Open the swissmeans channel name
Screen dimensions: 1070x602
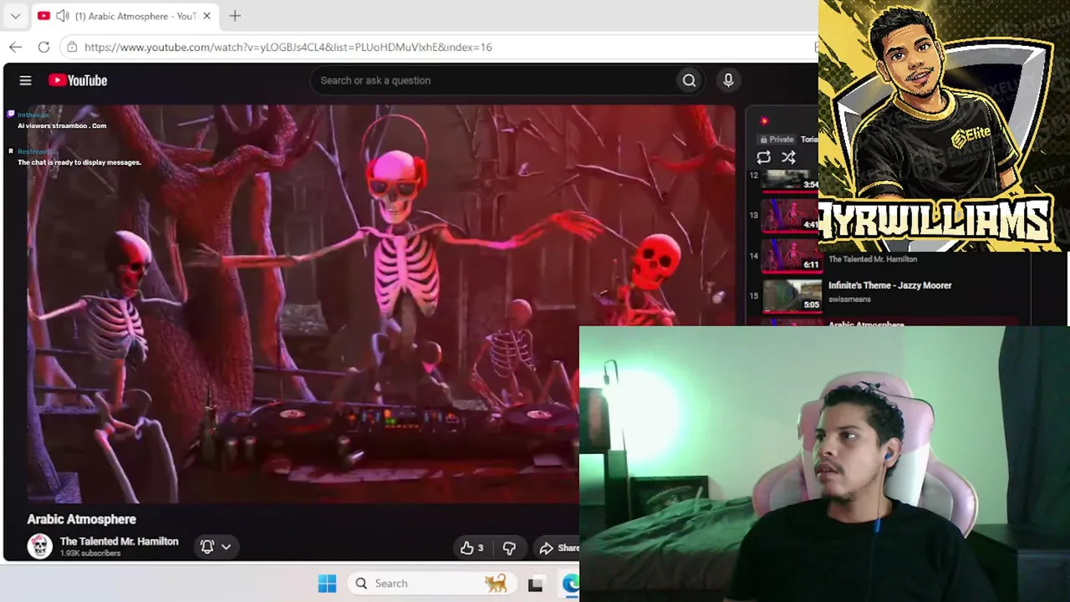click(x=849, y=299)
